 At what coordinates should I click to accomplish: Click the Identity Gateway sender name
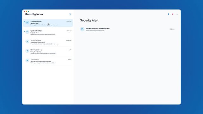click(36, 50)
